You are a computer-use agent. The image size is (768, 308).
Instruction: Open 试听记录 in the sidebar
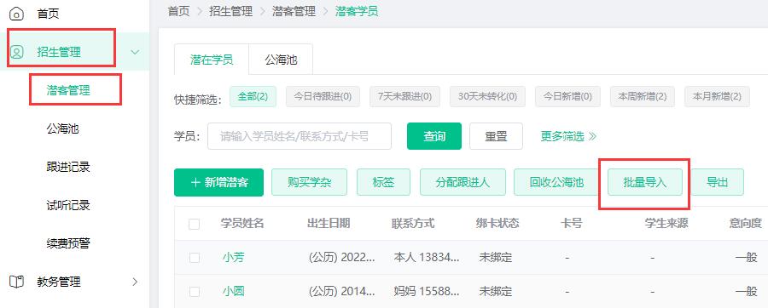tap(68, 205)
